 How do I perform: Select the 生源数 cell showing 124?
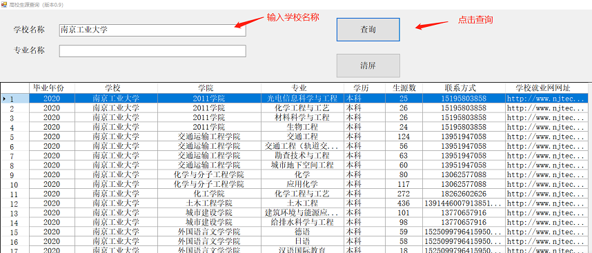[404, 137]
